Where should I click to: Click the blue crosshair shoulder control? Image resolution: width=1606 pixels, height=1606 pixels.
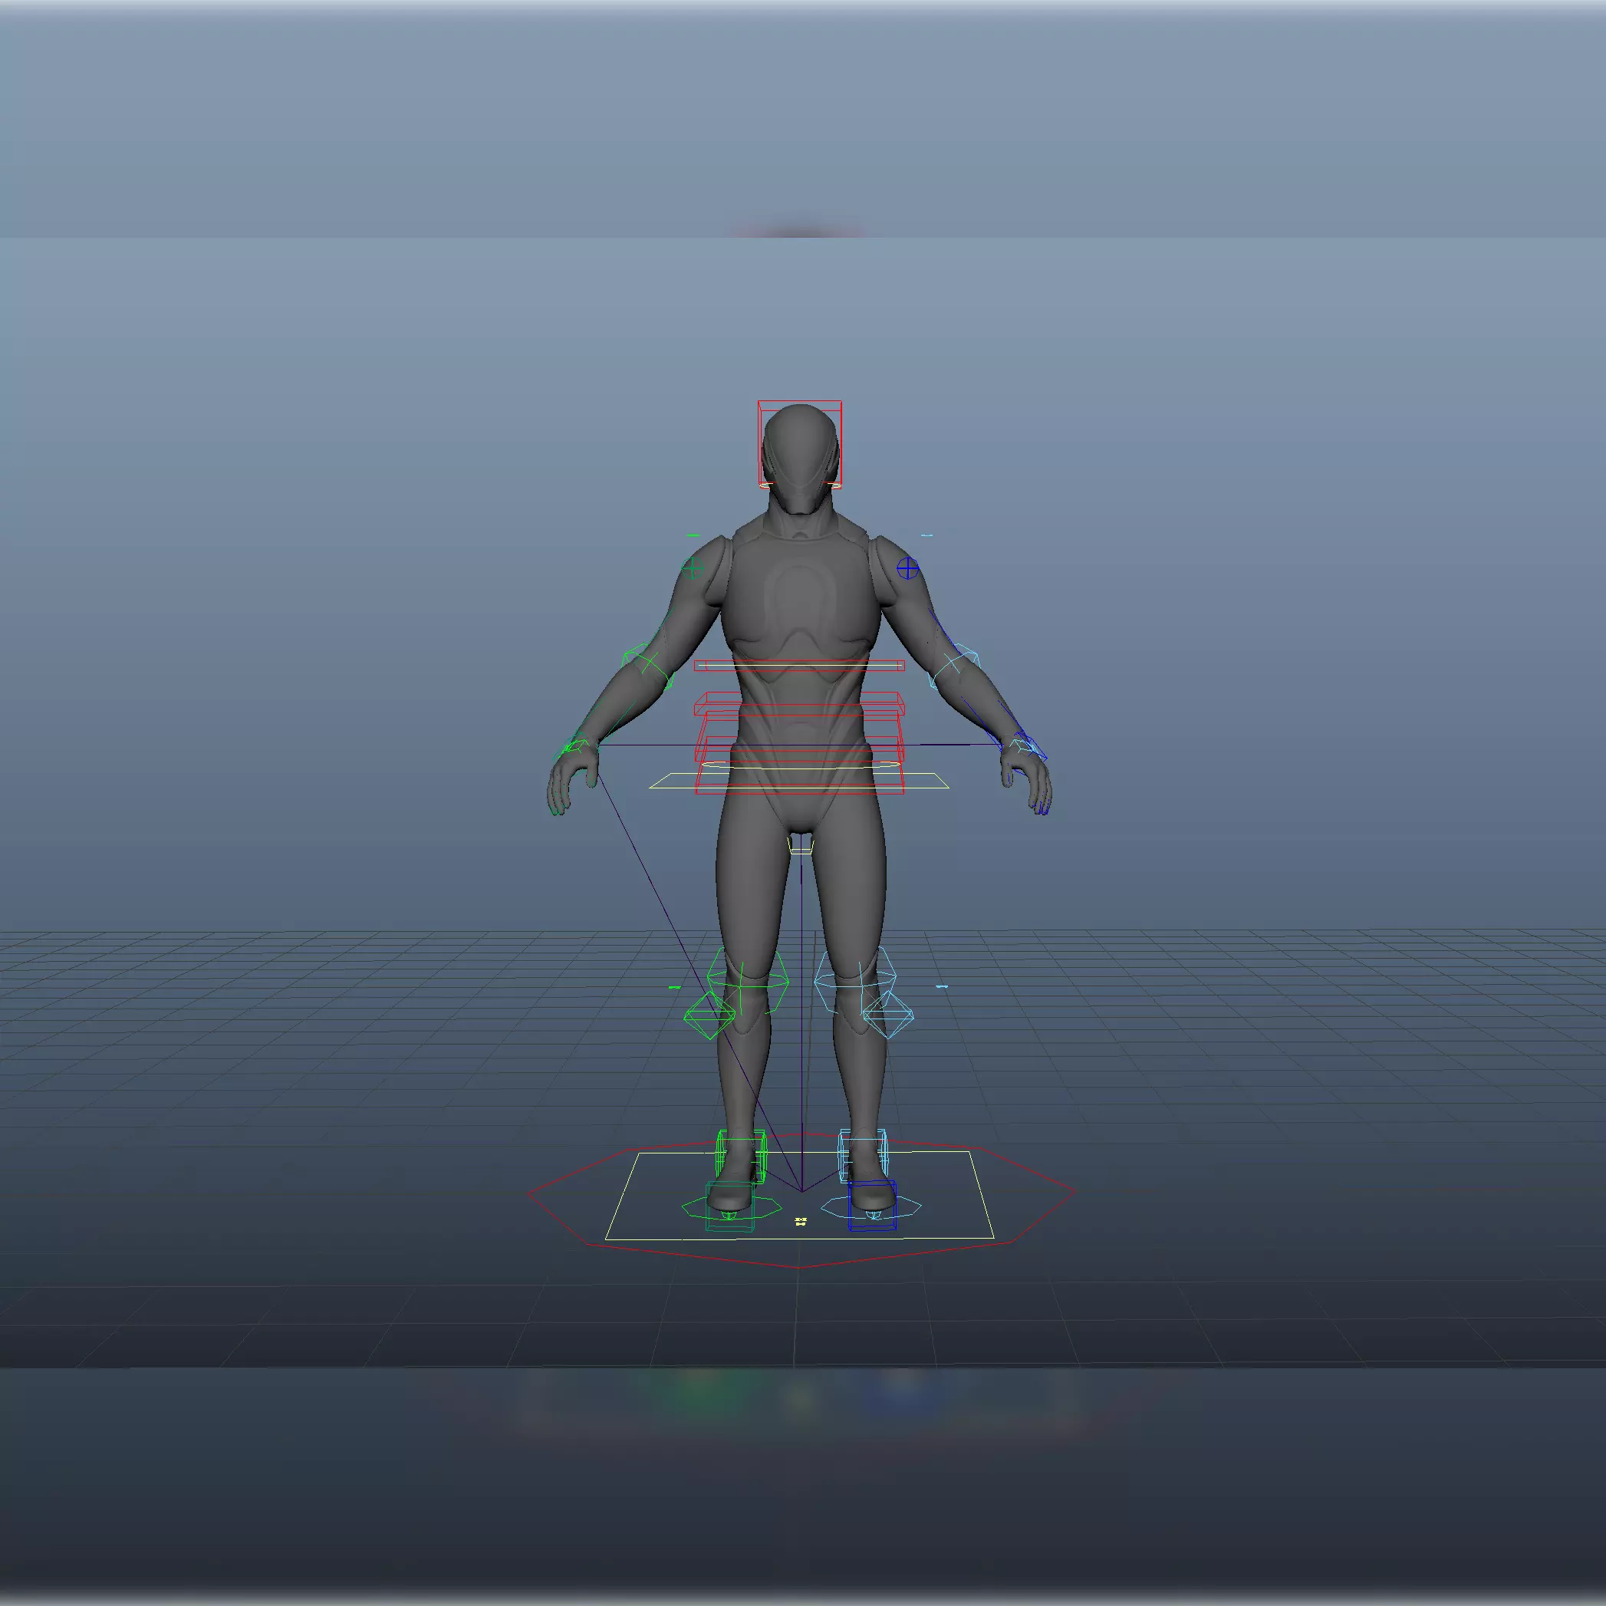click(x=908, y=568)
